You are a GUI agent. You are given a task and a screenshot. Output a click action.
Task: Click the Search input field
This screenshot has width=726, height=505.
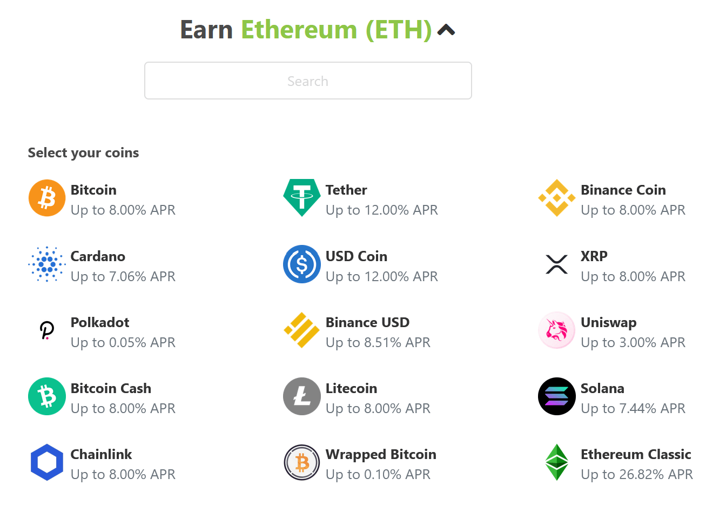[x=308, y=81]
